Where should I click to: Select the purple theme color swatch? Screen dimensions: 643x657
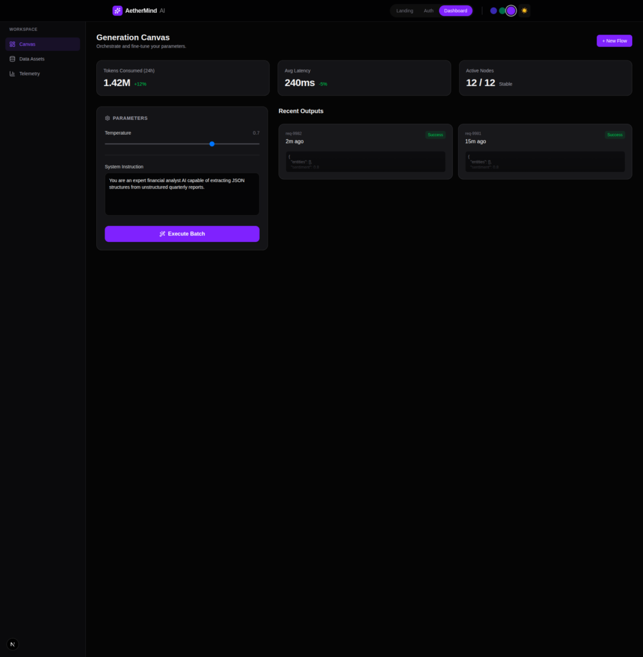coord(511,10)
